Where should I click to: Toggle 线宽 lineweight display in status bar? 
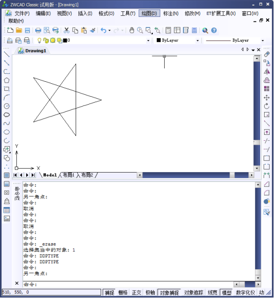pyautogui.click(x=212, y=293)
